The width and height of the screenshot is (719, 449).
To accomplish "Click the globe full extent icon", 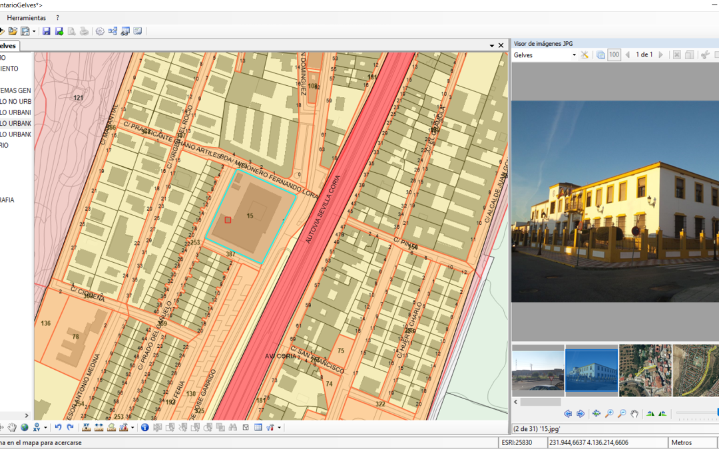I will coord(24,427).
